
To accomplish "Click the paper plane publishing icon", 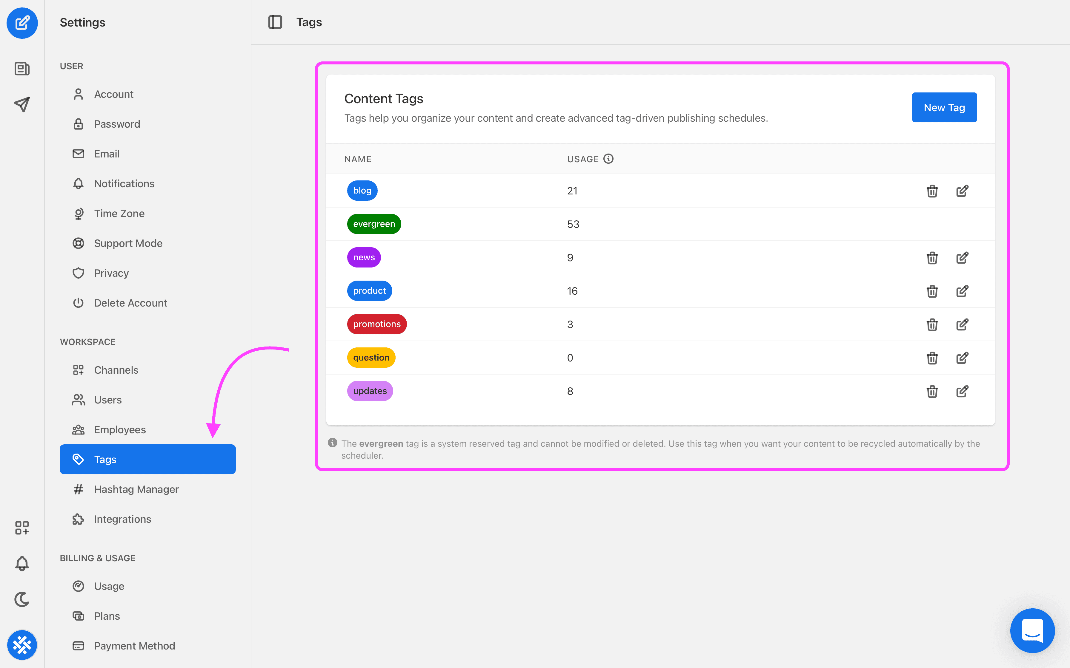I will click(22, 104).
